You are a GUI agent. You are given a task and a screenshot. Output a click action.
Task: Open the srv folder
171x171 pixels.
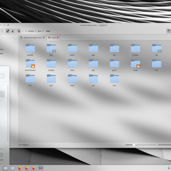pos(30,80)
